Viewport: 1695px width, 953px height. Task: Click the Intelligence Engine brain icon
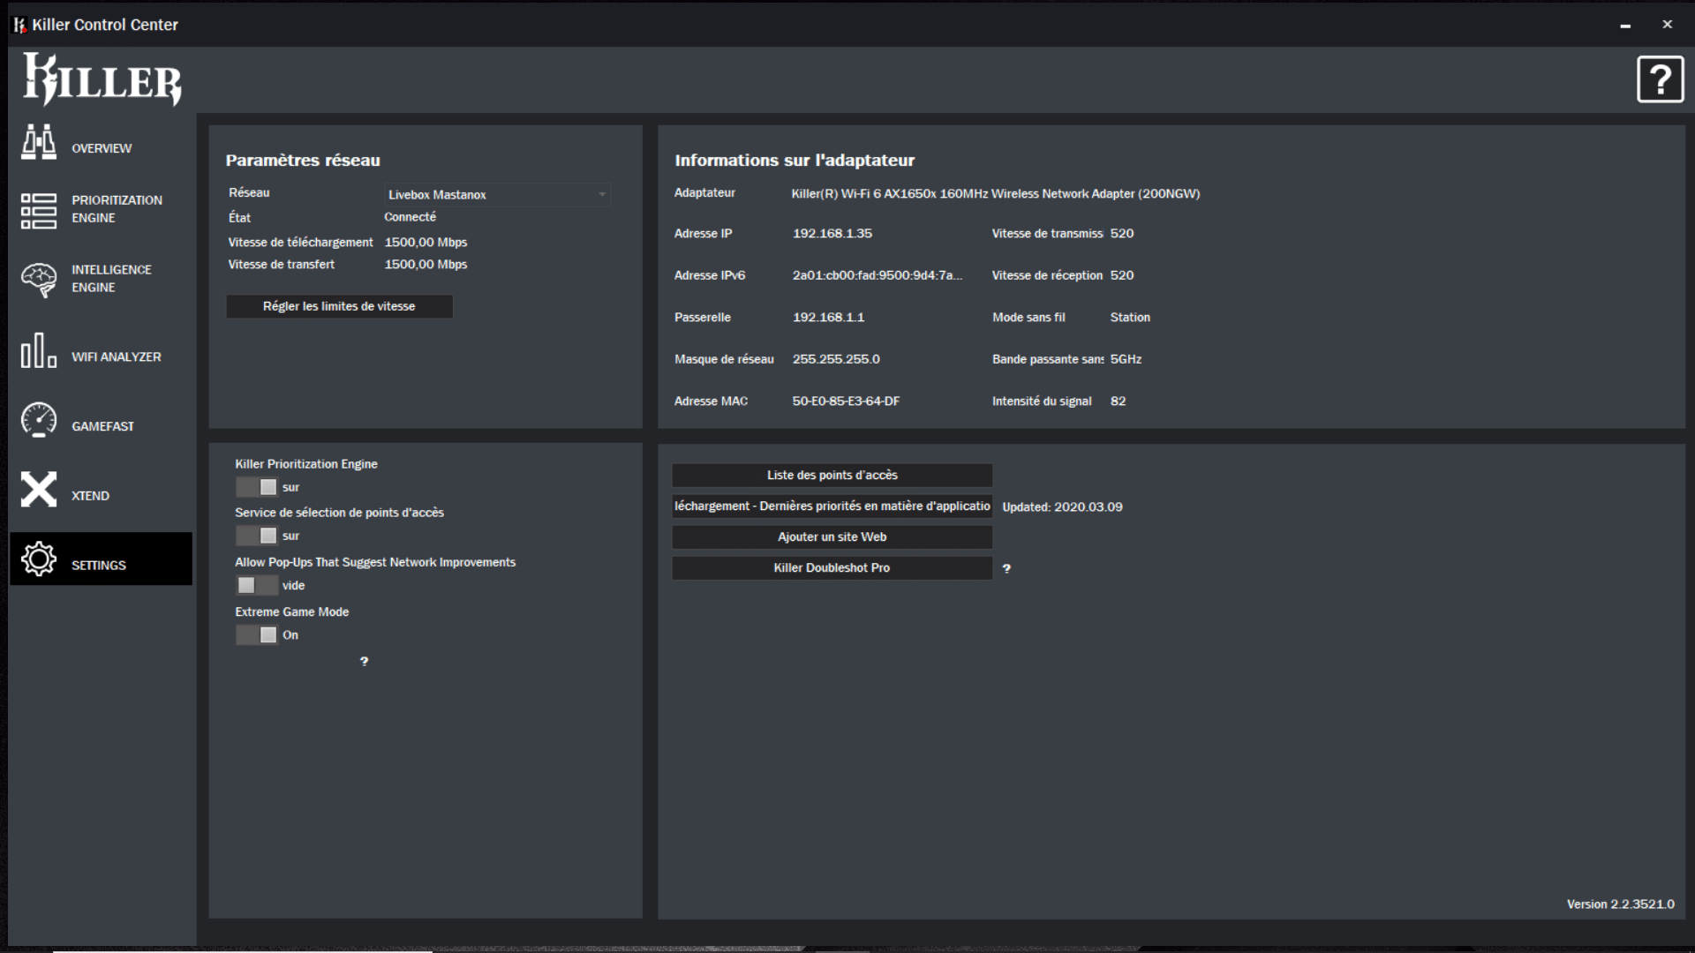(x=39, y=281)
